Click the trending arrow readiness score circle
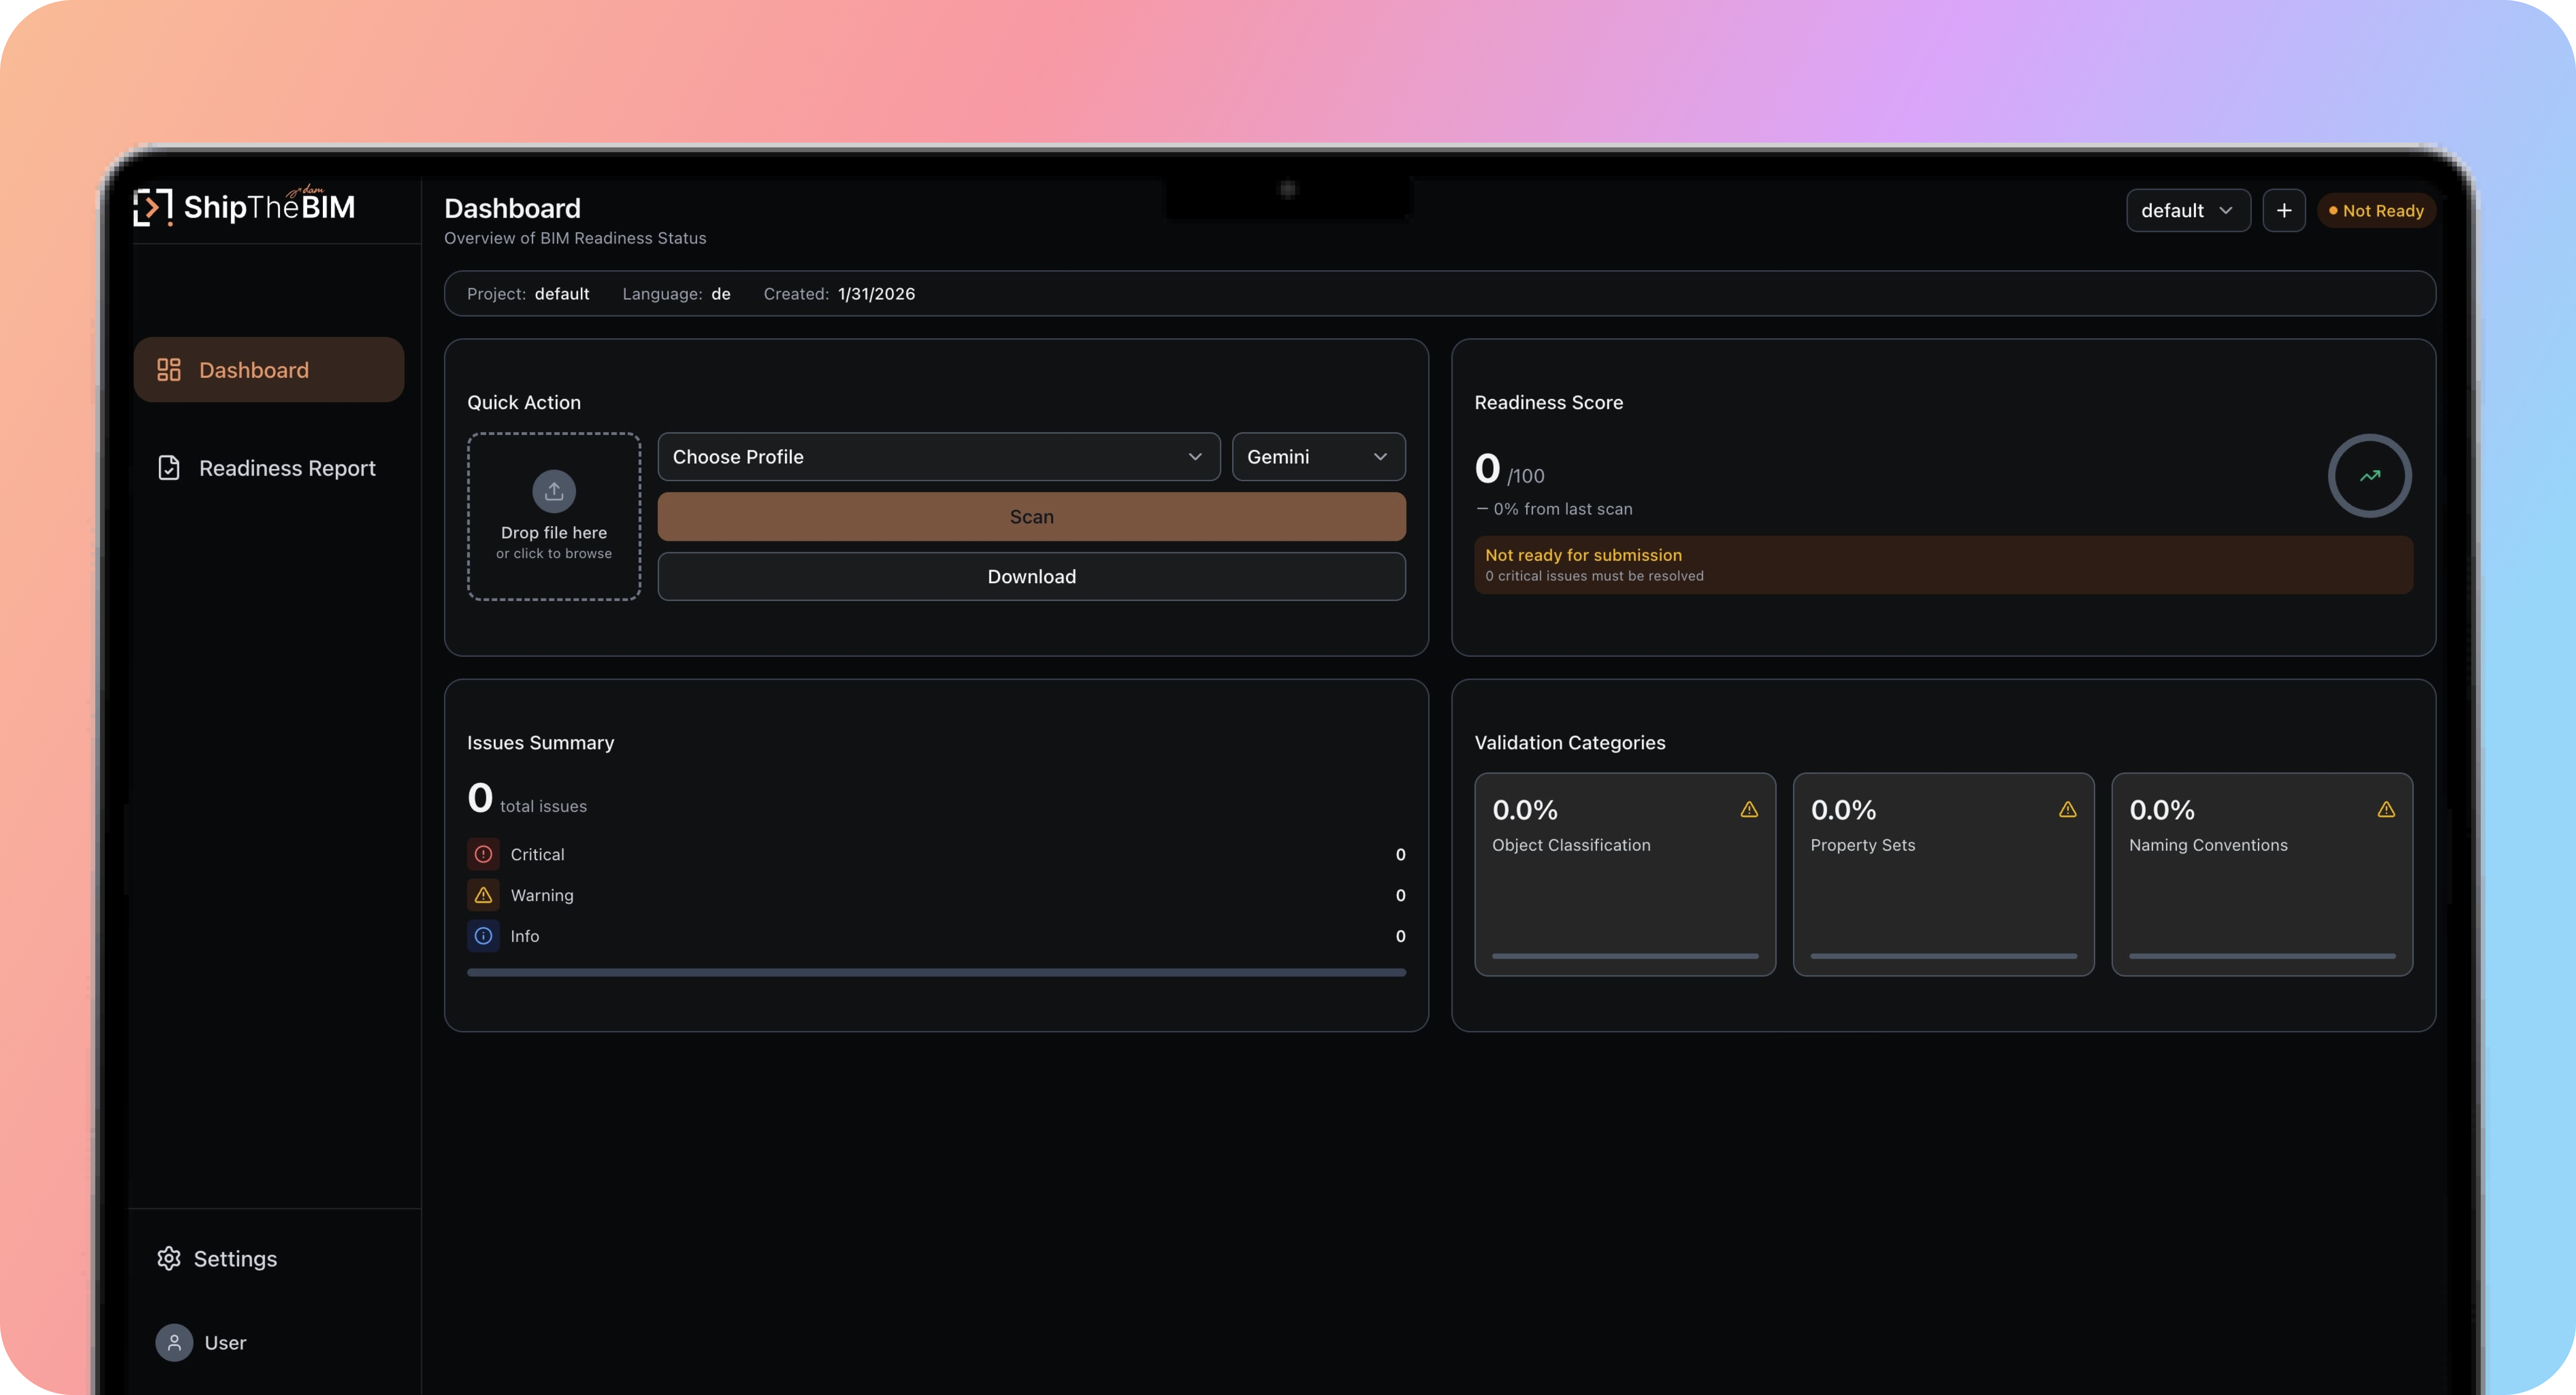Viewport: 2576px width, 1395px height. coord(2369,476)
